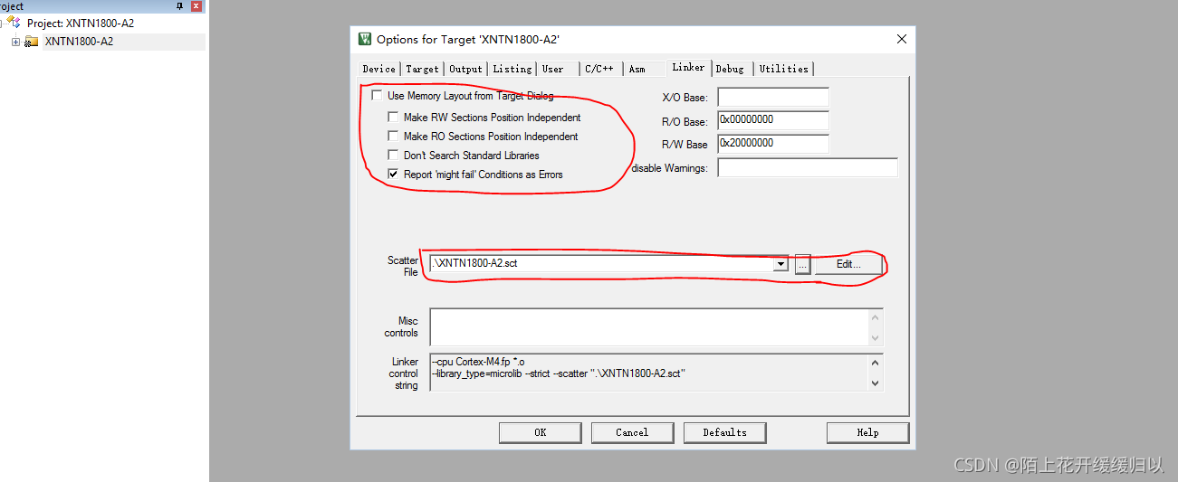
Task: Click the Keil icon in dialog title bar
Action: coord(365,39)
